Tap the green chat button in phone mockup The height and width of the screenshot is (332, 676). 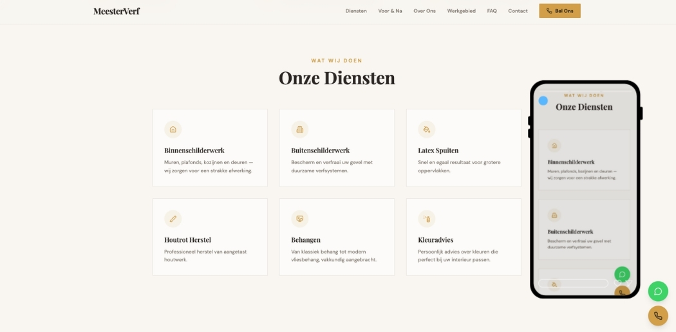[x=622, y=274]
